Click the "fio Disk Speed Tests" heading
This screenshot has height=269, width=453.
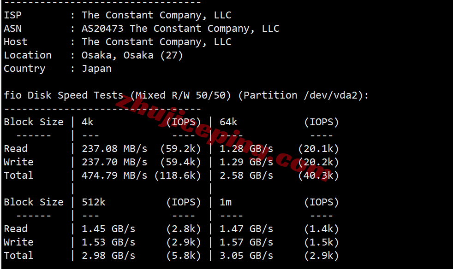[x=64, y=95]
